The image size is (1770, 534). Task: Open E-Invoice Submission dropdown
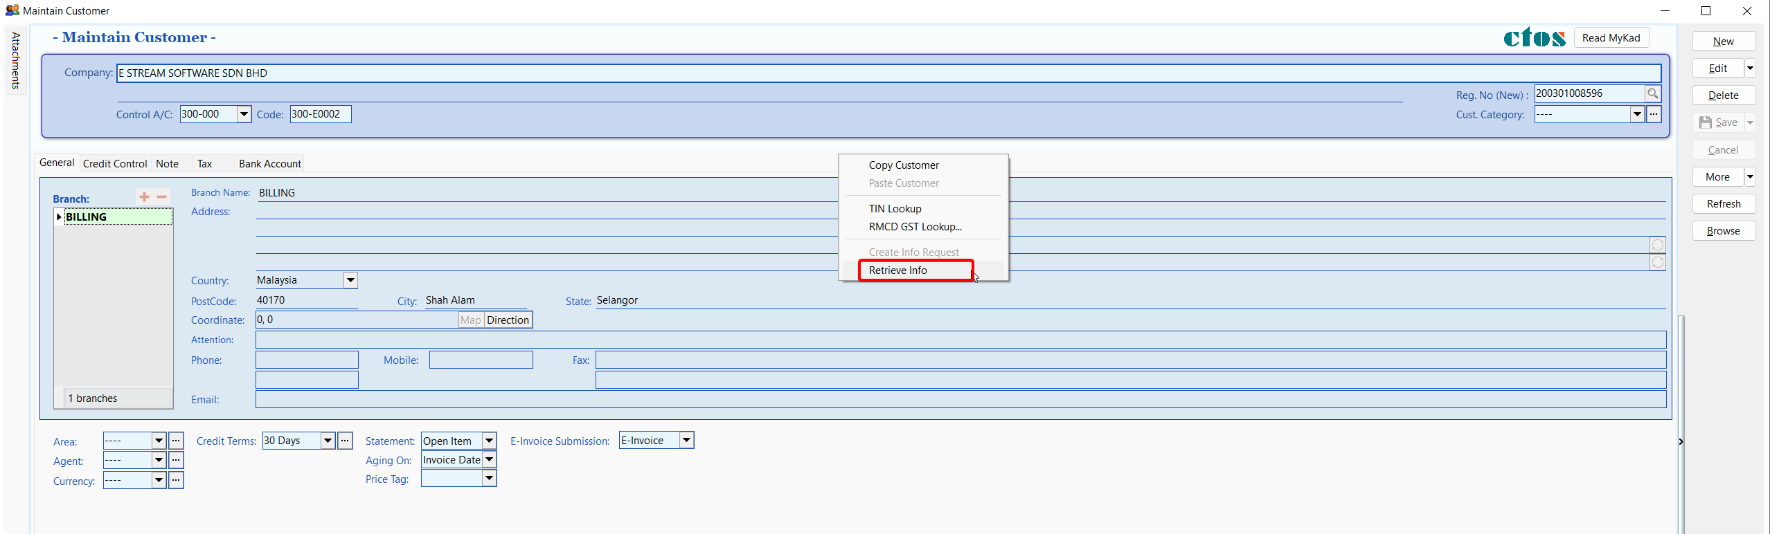[x=686, y=441]
